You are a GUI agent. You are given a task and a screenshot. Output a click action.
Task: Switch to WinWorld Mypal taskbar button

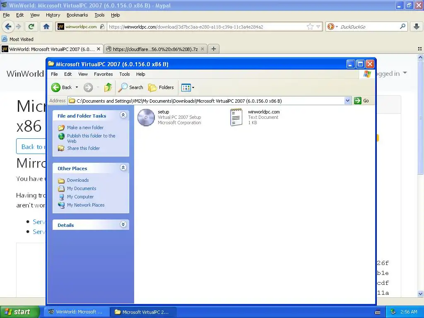[x=77, y=312]
